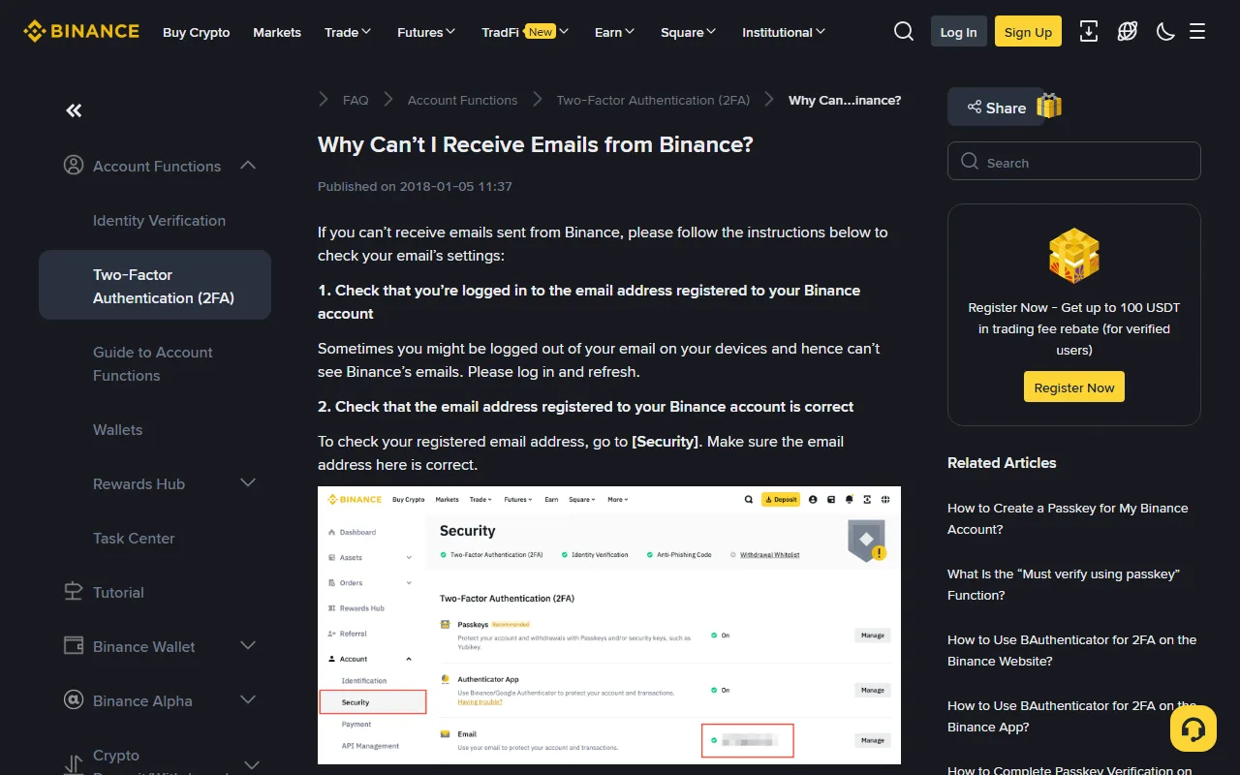1240x775 pixels.
Task: Click the Binance Alpha icon
Action: pos(73,700)
